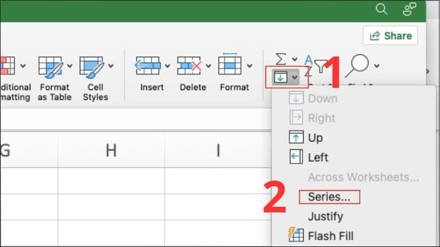440x247 pixels.
Task: Click the AutoSum sigma icon
Action: coord(280,59)
